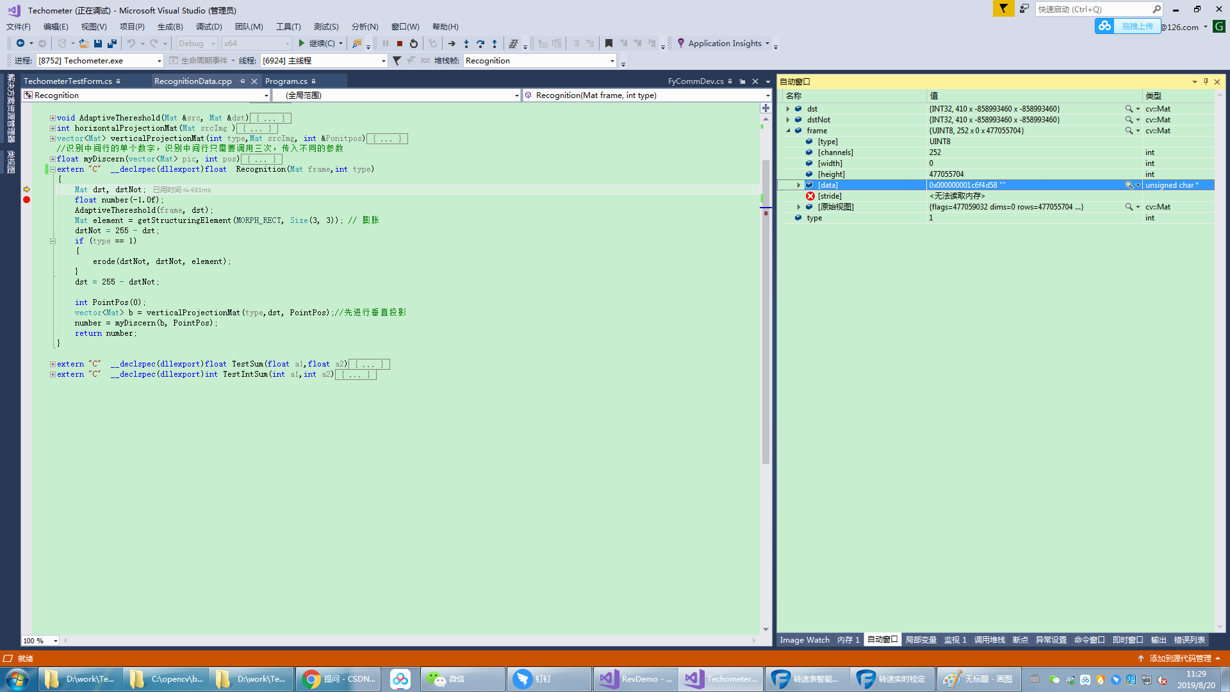Open magnifier visualizer for [data] row

click(x=1129, y=185)
